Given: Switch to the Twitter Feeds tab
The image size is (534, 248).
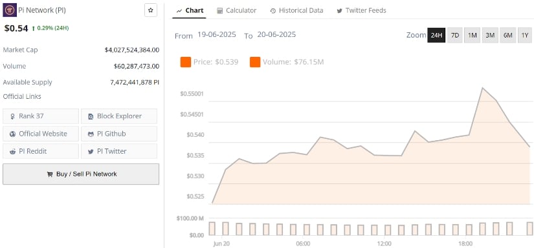Looking at the screenshot, I should (361, 10).
